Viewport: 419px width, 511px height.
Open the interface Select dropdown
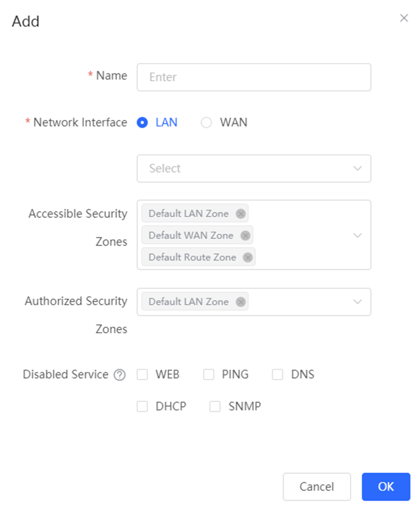(x=253, y=168)
